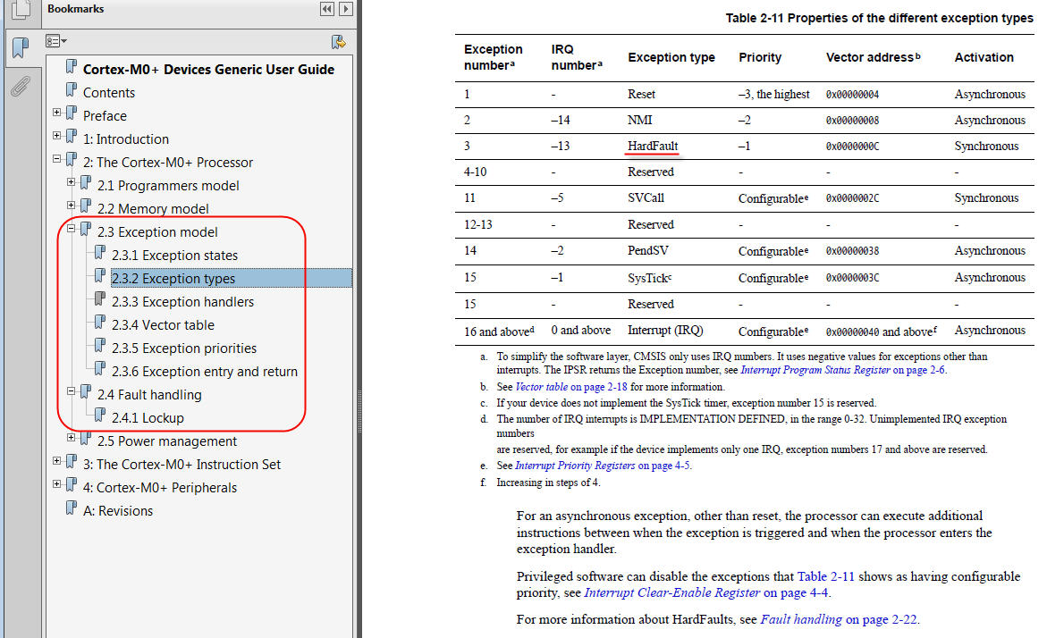Collapse the 2: The Cortex-M0+ Processor bookmark

click(x=56, y=159)
